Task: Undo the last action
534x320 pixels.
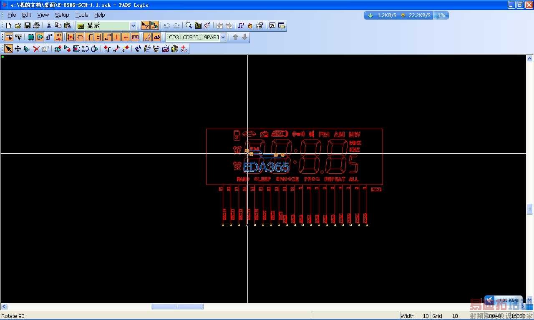Action: [167, 25]
